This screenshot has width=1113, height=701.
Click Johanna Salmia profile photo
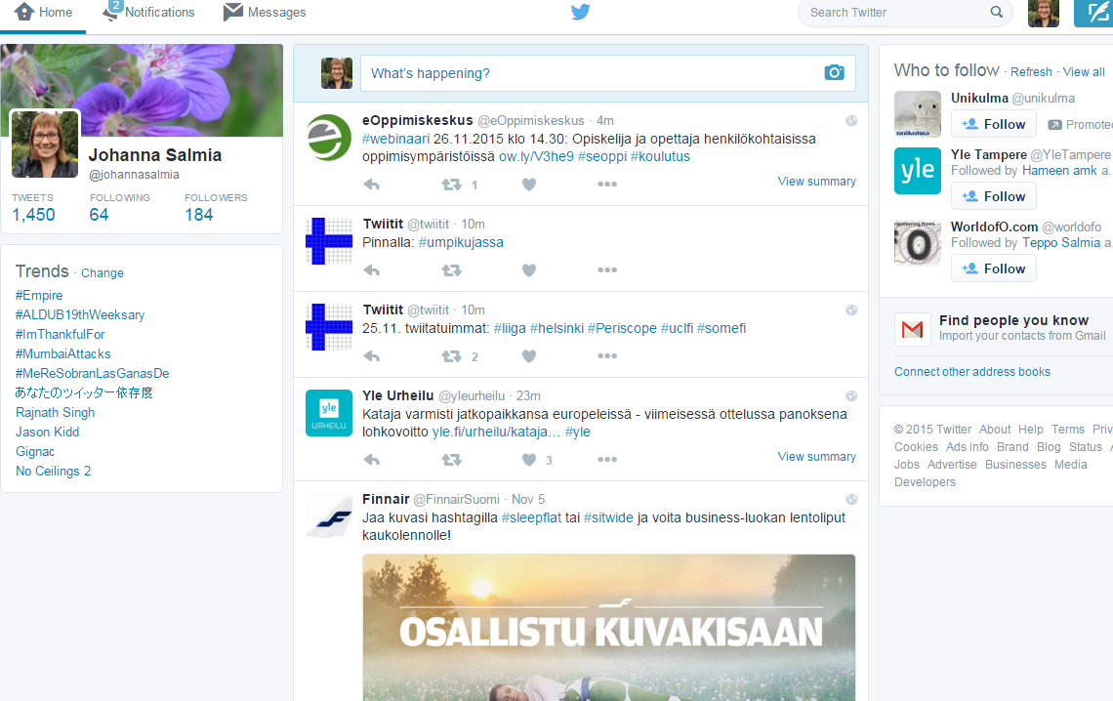pos(45,144)
